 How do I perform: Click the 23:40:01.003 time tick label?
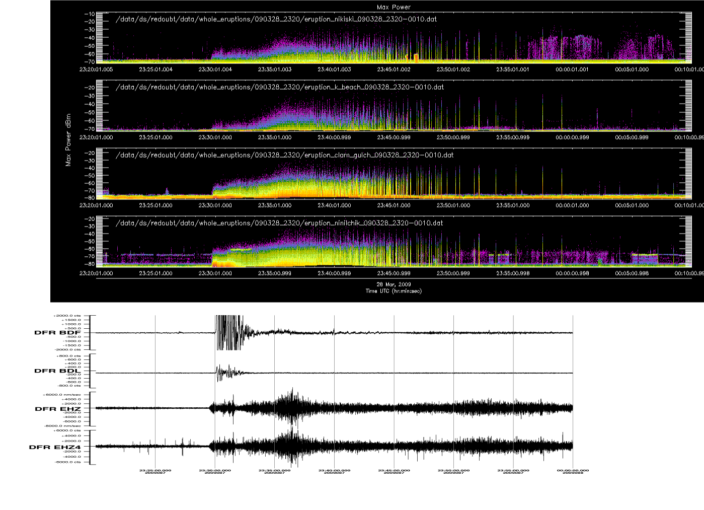pos(334,69)
